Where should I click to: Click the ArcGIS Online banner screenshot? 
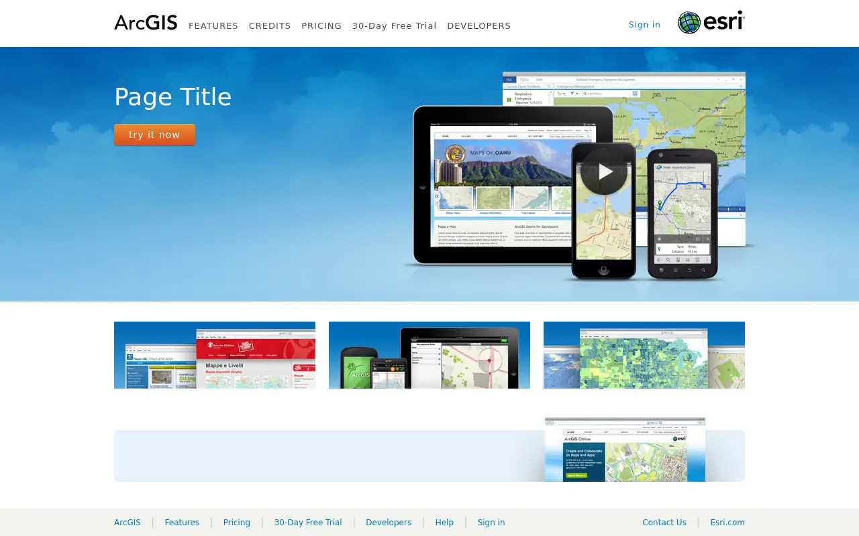pyautogui.click(x=625, y=450)
